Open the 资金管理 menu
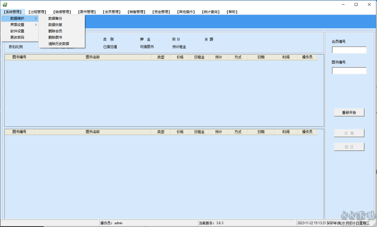The height and width of the screenshot is (227, 377). [x=161, y=12]
